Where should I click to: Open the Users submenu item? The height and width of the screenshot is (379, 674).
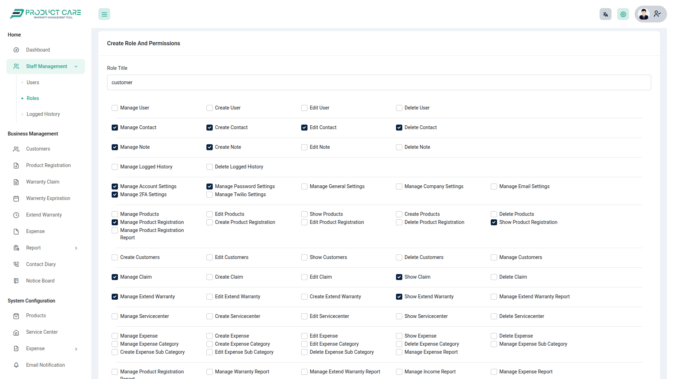tap(33, 82)
